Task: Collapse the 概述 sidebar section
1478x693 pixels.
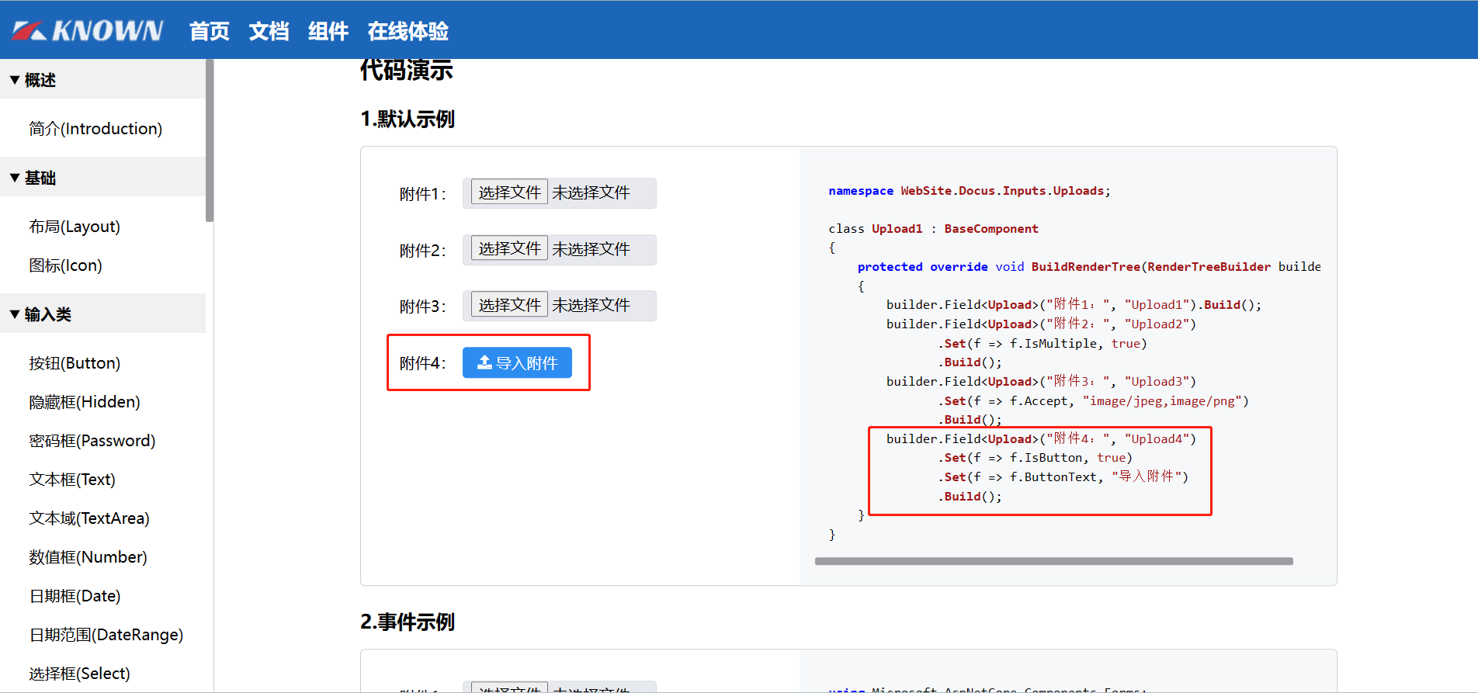Action: click(102, 80)
